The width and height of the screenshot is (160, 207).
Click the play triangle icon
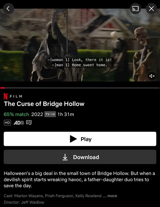73,139
